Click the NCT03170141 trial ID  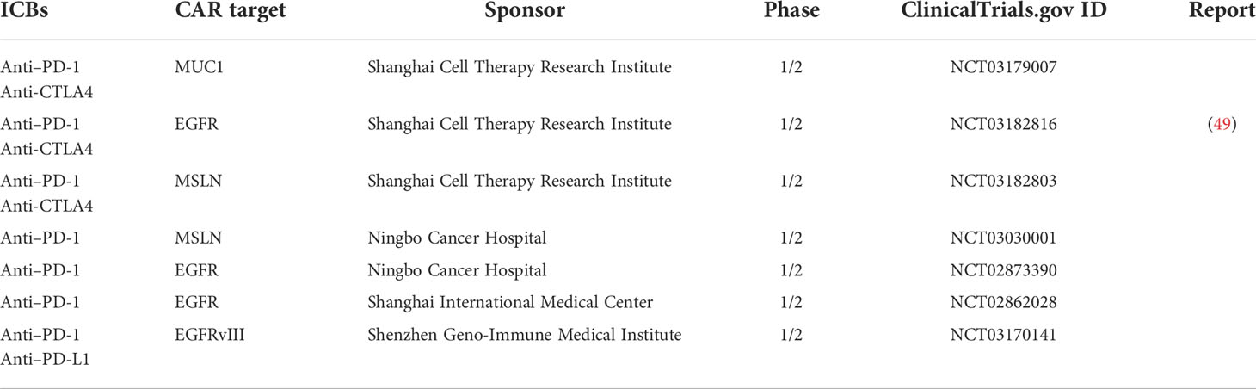pos(1003,335)
